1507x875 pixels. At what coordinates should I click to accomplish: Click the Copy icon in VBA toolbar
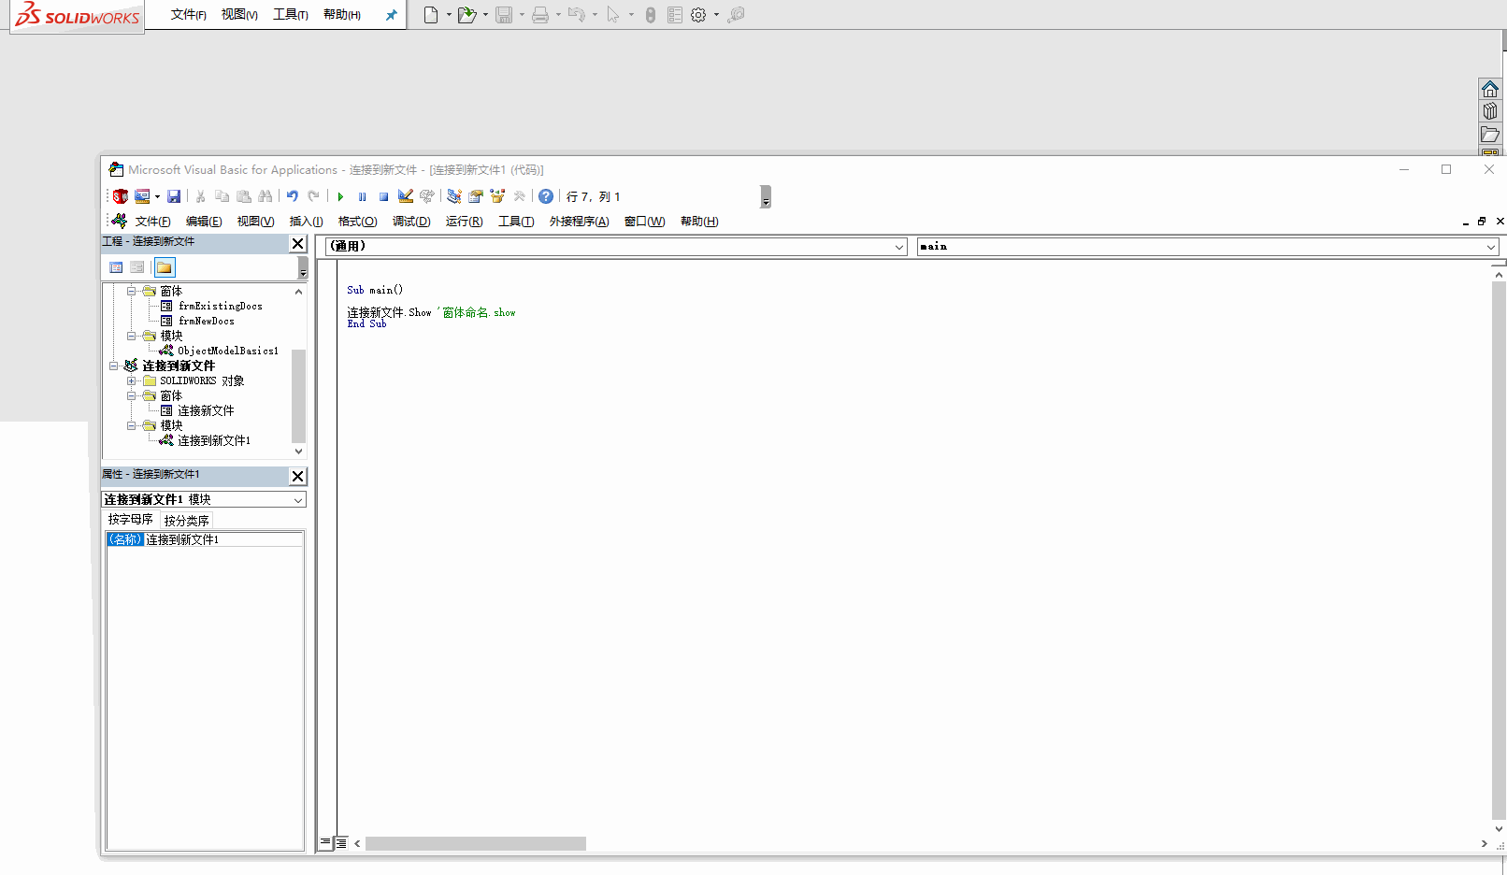pyautogui.click(x=222, y=196)
